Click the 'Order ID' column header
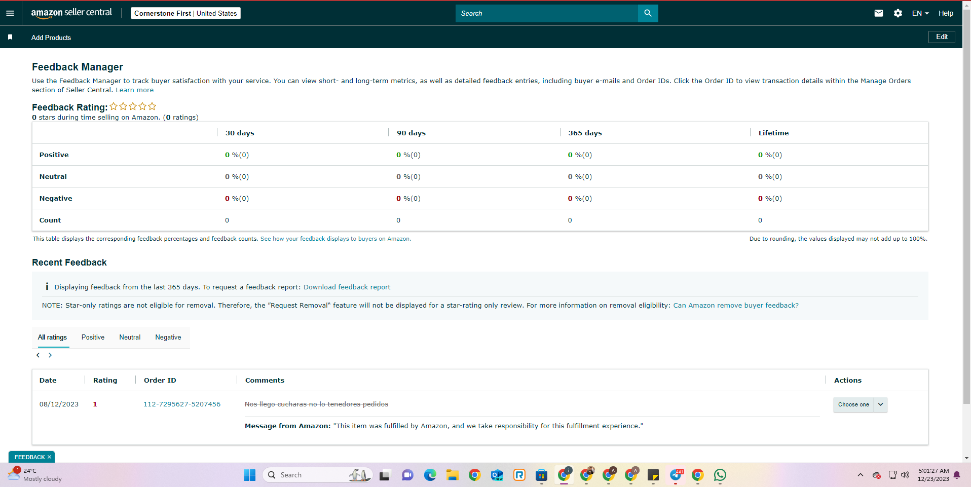The height and width of the screenshot is (487, 971). click(x=160, y=381)
